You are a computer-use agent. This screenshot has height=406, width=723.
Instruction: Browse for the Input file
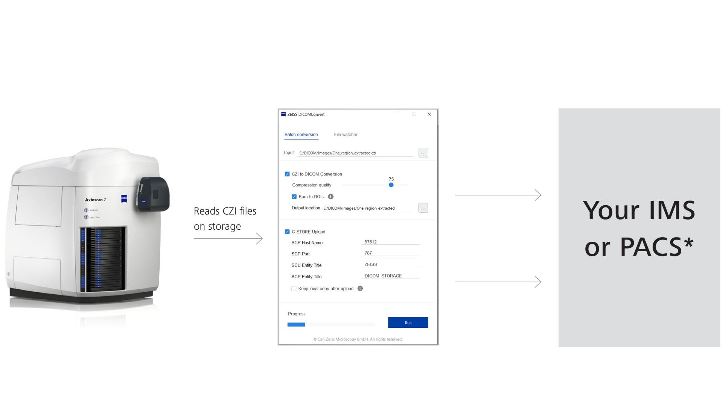click(x=423, y=153)
